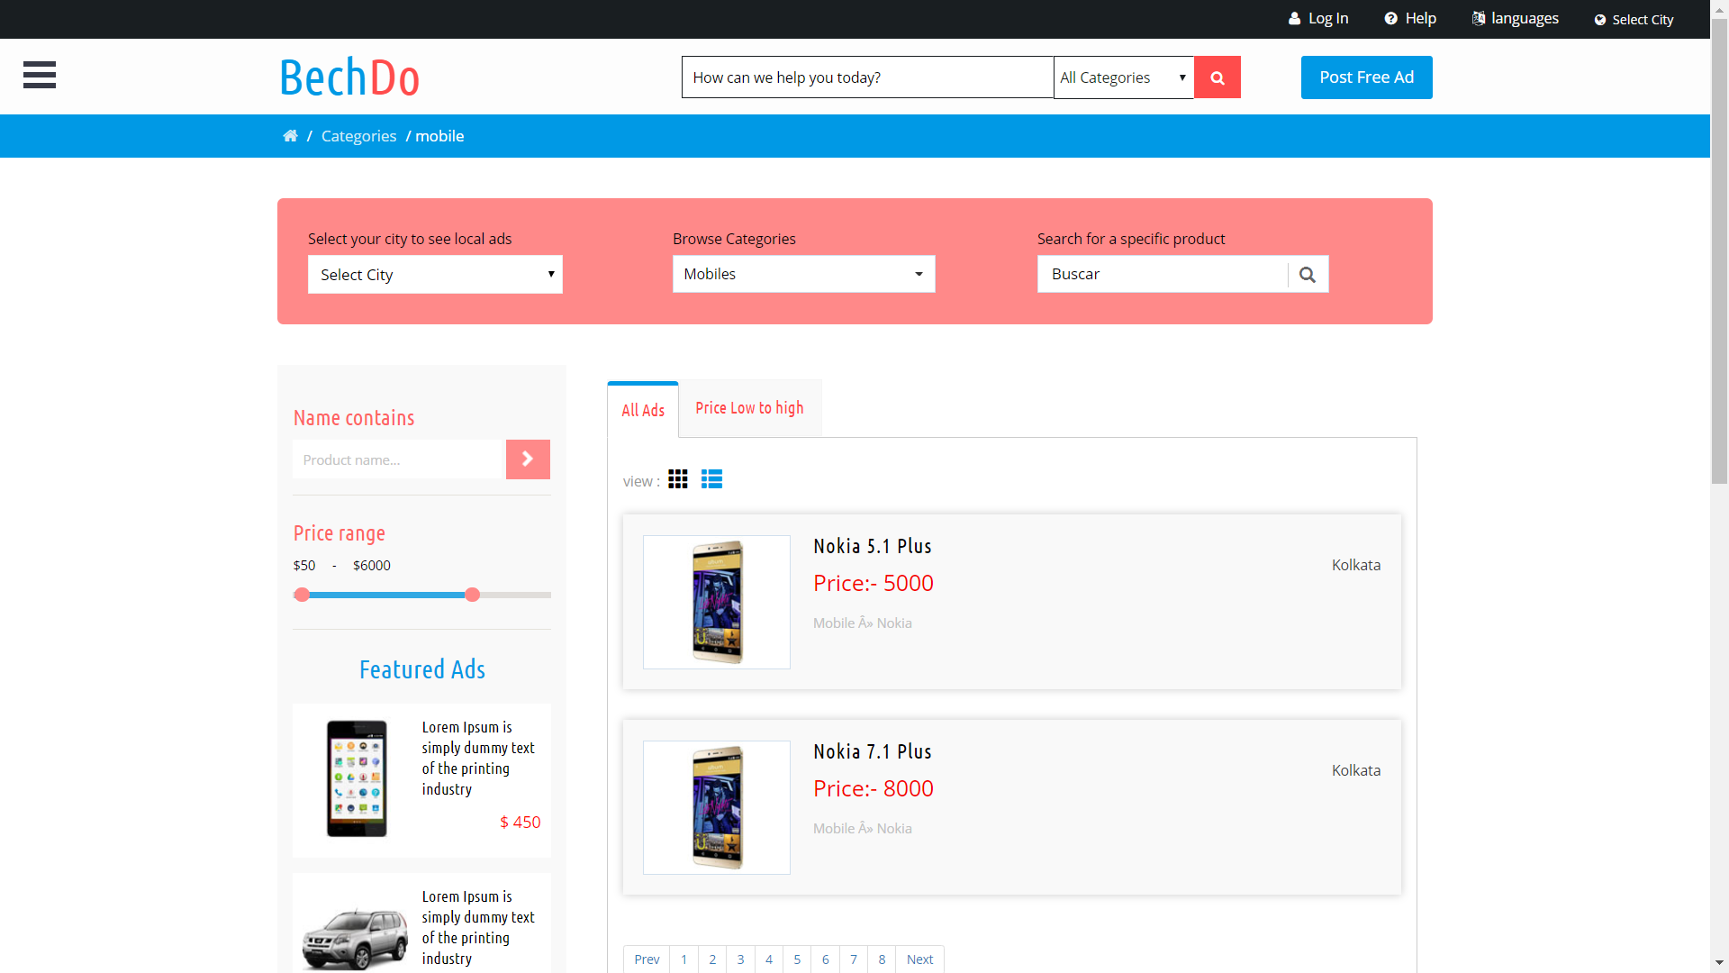Screen dimensions: 1729x973
Task: Select the All Ads tab
Action: point(643,411)
